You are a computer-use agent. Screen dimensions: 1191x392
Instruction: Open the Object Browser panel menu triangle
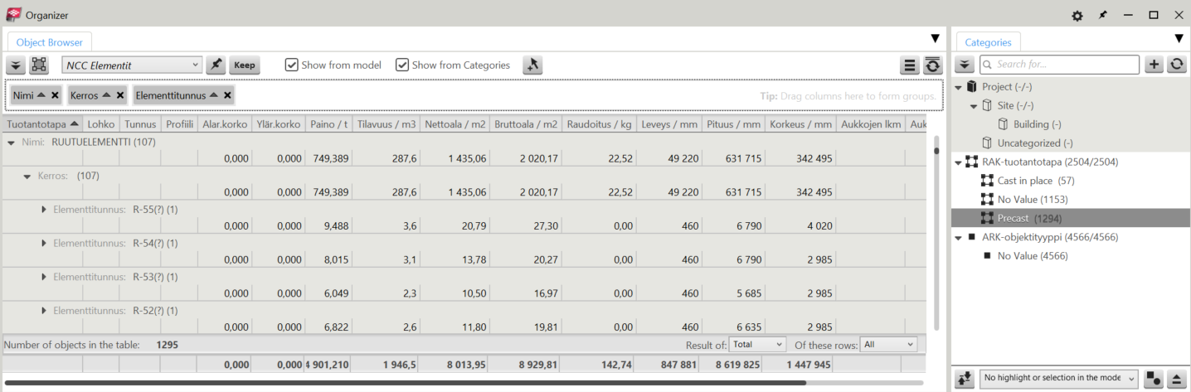pos(936,39)
